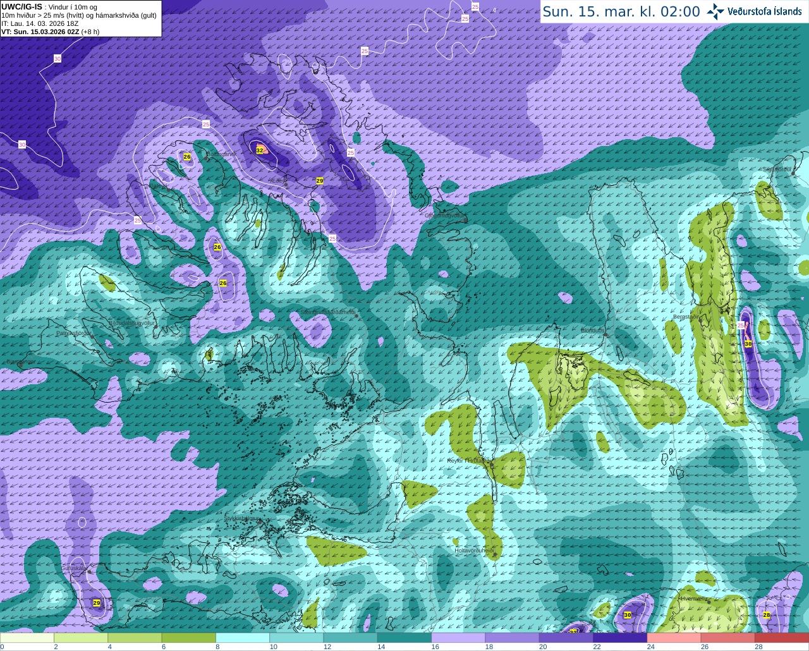Pick the lavender 16–18 legend swatch
Screen dimensions: 809x651
click(458, 638)
